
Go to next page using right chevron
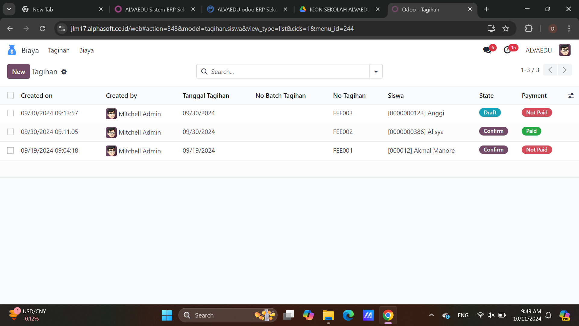pyautogui.click(x=565, y=70)
